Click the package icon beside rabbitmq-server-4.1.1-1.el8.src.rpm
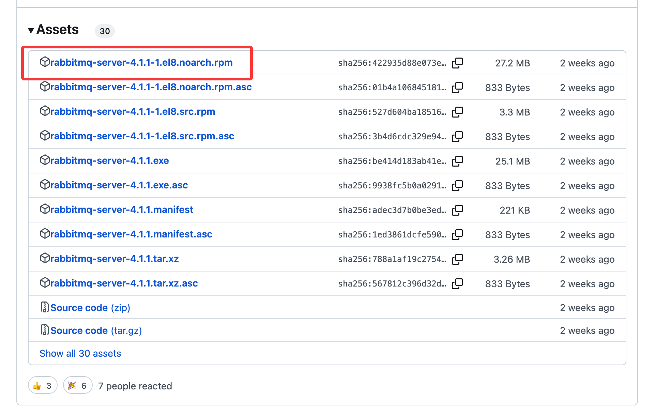 45,111
